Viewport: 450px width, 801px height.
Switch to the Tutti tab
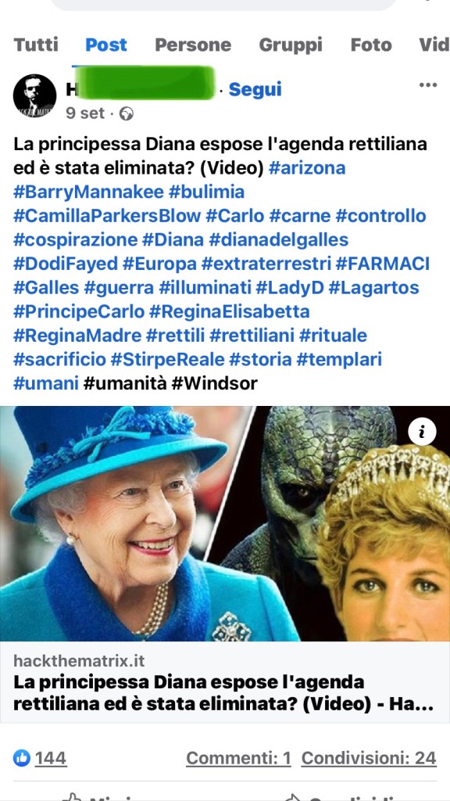36,45
